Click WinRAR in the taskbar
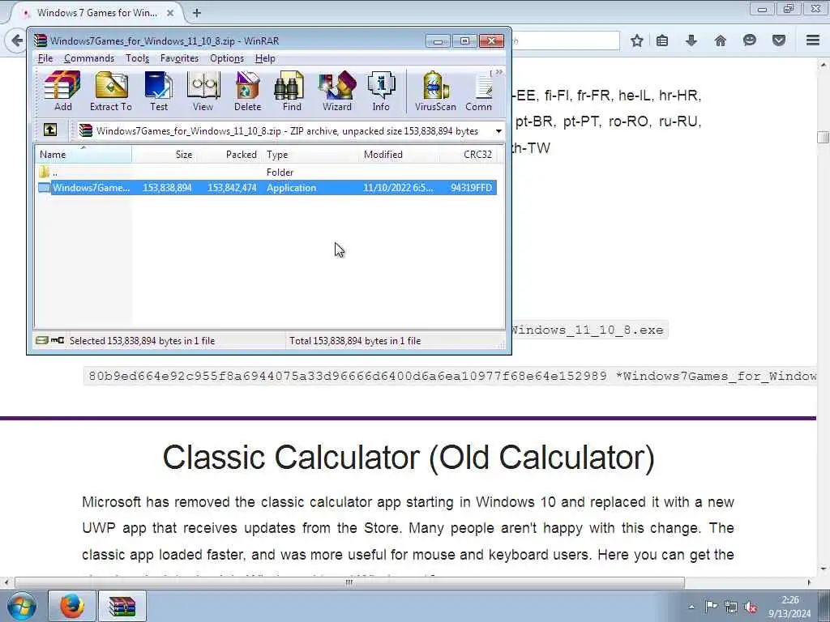Image resolution: width=830 pixels, height=622 pixels. [122, 606]
